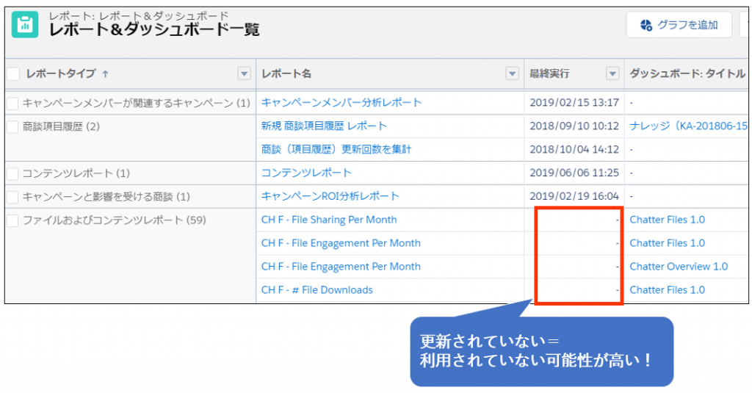The width and height of the screenshot is (752, 393).
Task: Open the コンテンツレポート report link
Action: point(306,173)
